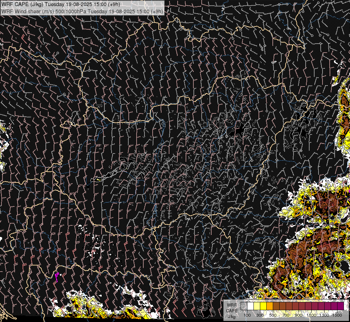The width and height of the screenshot is (350, 322).
Task: Click the legend value 500
Action: (x=273, y=315)
